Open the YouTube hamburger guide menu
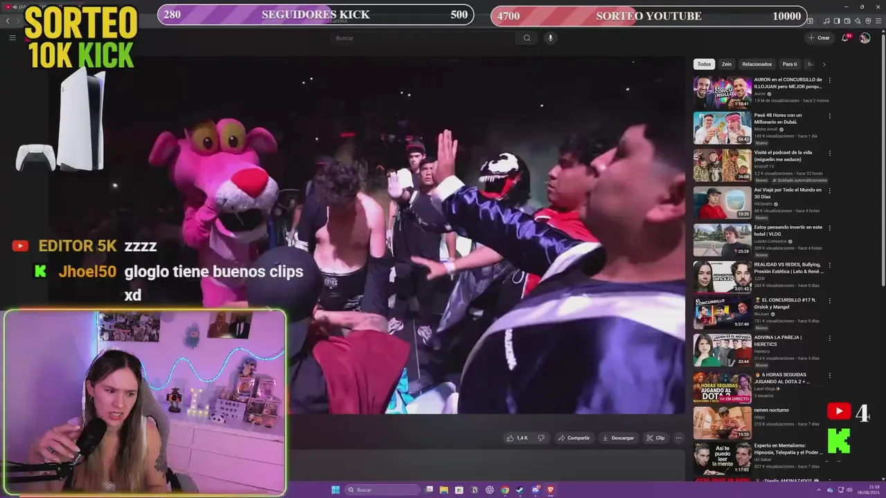Viewport: 886px width, 498px height. pyautogui.click(x=12, y=37)
